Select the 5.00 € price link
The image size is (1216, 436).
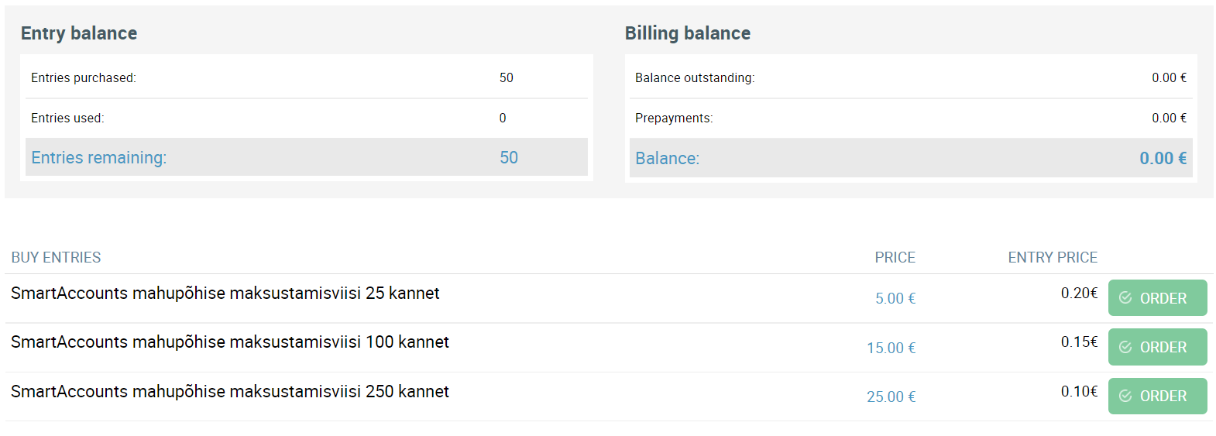click(x=895, y=298)
